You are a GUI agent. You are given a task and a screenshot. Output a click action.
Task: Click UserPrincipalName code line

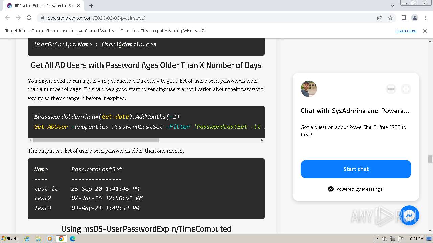[x=95, y=44]
